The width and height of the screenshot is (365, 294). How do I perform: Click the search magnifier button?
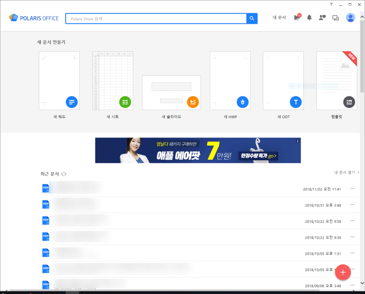252,18
